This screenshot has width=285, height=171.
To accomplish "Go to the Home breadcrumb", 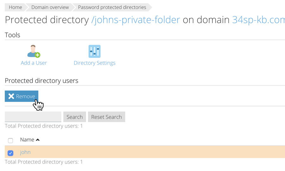I will coord(15,7).
